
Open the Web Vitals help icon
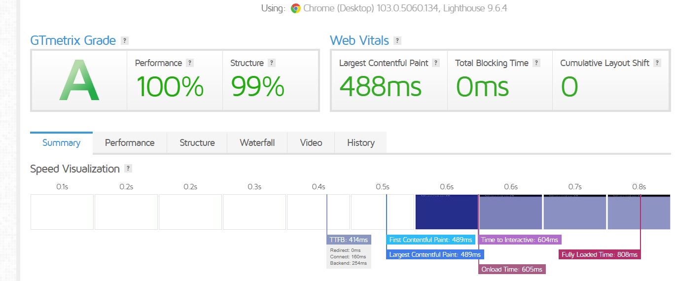tap(397, 41)
